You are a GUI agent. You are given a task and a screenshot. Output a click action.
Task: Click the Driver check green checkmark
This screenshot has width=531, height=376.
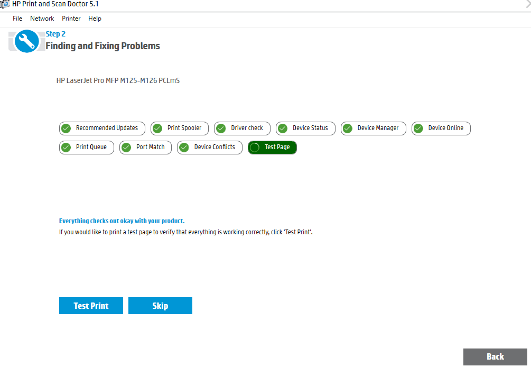tap(221, 129)
